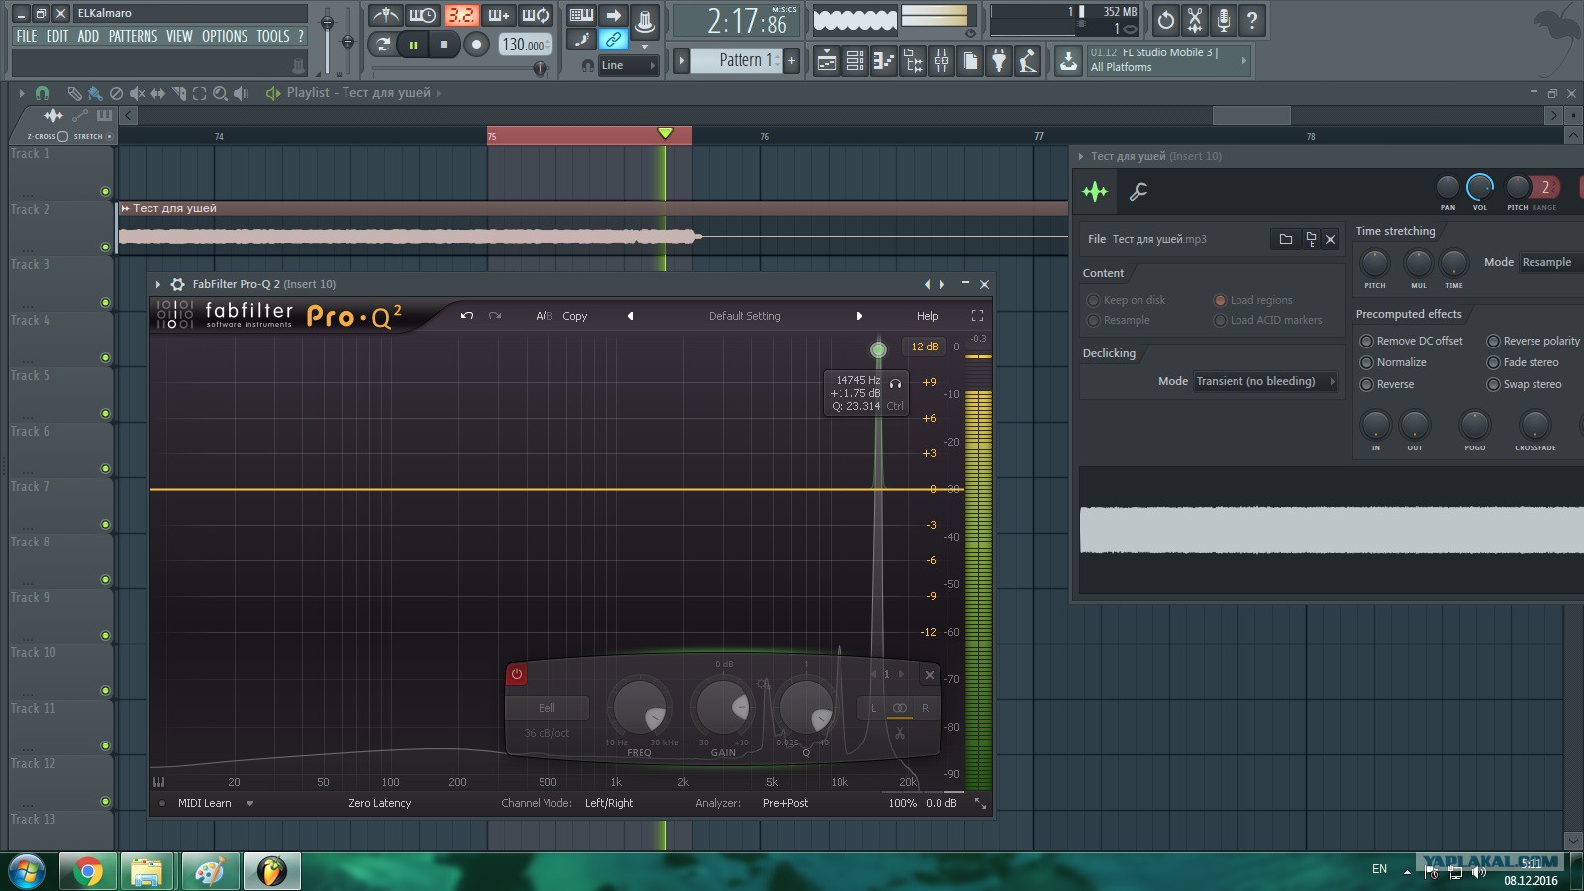Open the Time stretching Mode dropdown
Image resolution: width=1584 pixels, height=891 pixels.
(1551, 262)
